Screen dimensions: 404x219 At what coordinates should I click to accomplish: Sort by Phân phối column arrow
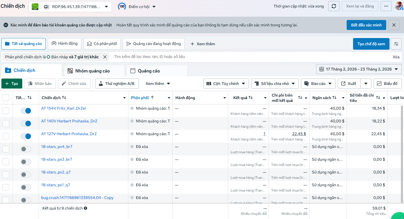152,98
